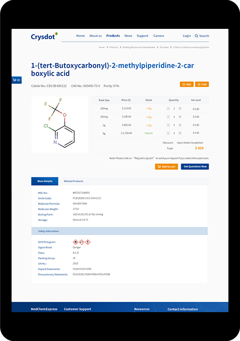The image size is (240, 341).
Task: Click the Search magnifier icon
Action: (x=197, y=36)
